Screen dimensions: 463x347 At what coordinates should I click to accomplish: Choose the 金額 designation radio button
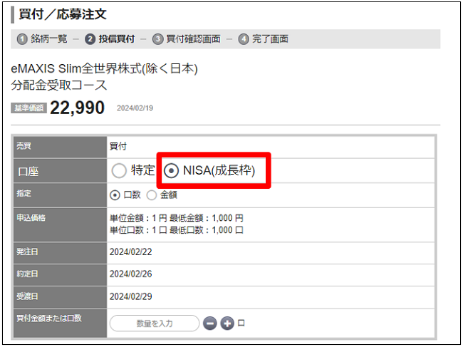click(x=152, y=195)
